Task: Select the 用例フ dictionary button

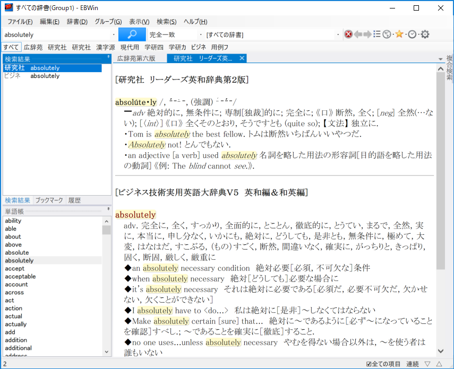Action: point(219,47)
